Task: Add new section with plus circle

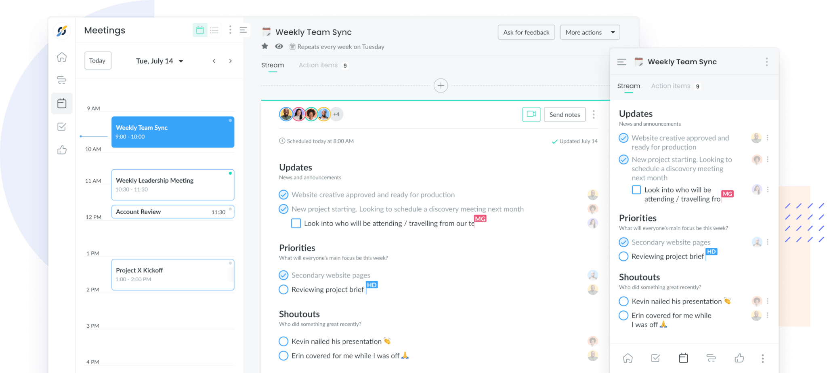Action: [x=441, y=86]
